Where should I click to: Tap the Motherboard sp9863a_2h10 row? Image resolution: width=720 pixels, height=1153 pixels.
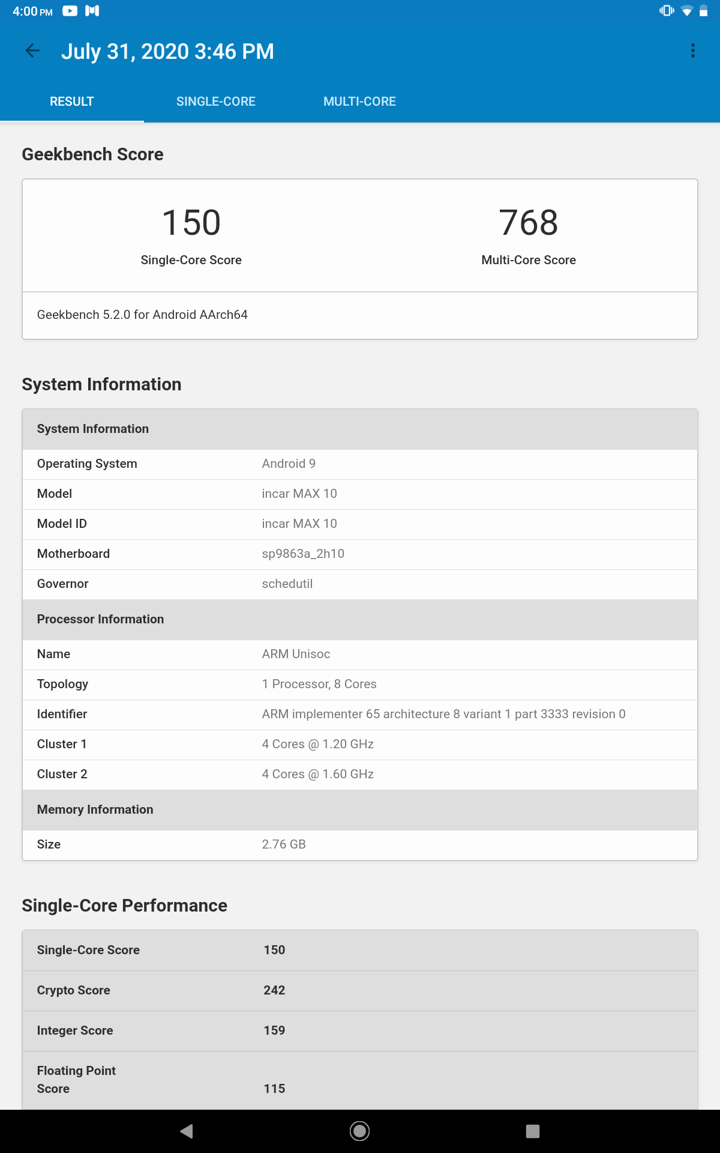pos(360,554)
